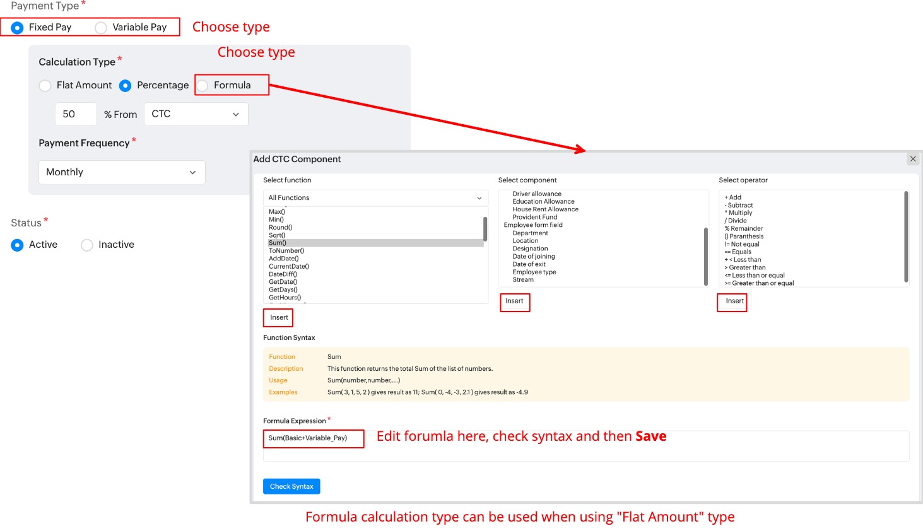The width and height of the screenshot is (923, 531).
Task: Select the - Subtract operator
Action: click(x=739, y=206)
